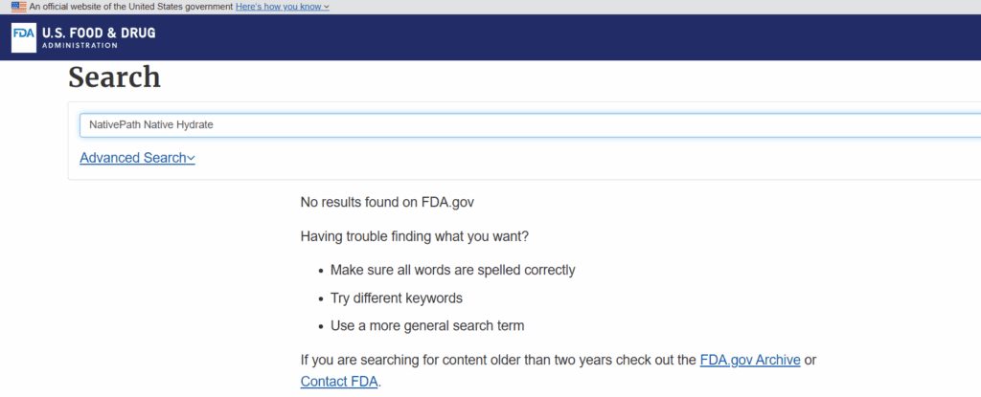Image resolution: width=981 pixels, height=397 pixels.
Task: Focus the search box containing NativePath Native Hydrate
Action: point(530,125)
